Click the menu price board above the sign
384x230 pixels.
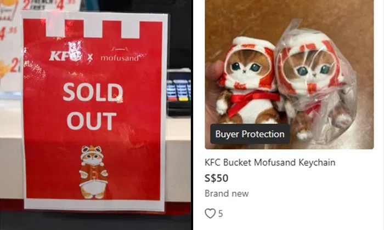[41, 5]
